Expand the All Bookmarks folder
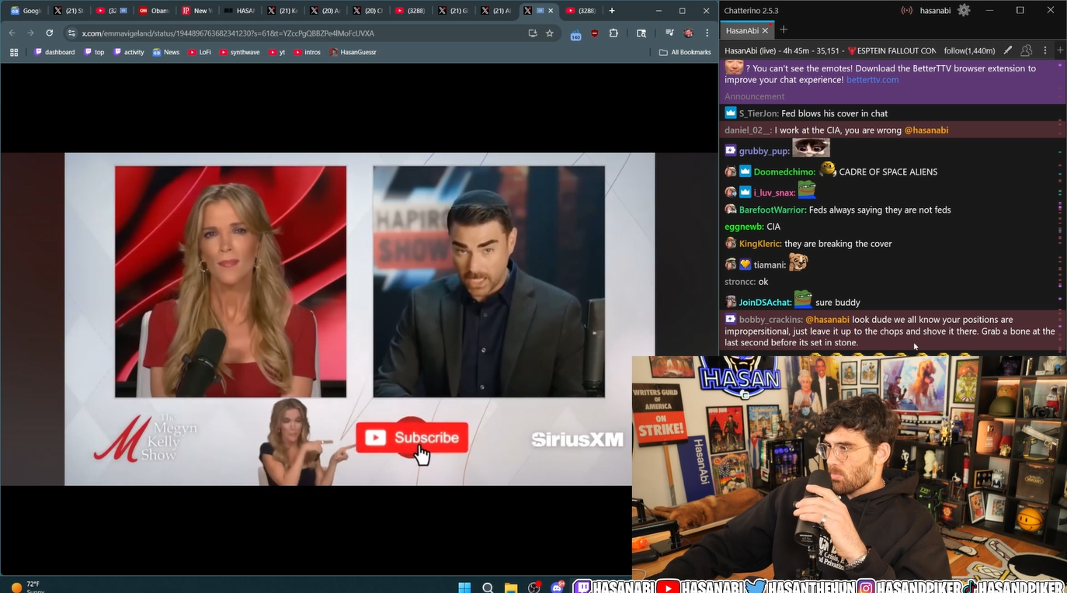The width and height of the screenshot is (1067, 593). pos(685,52)
